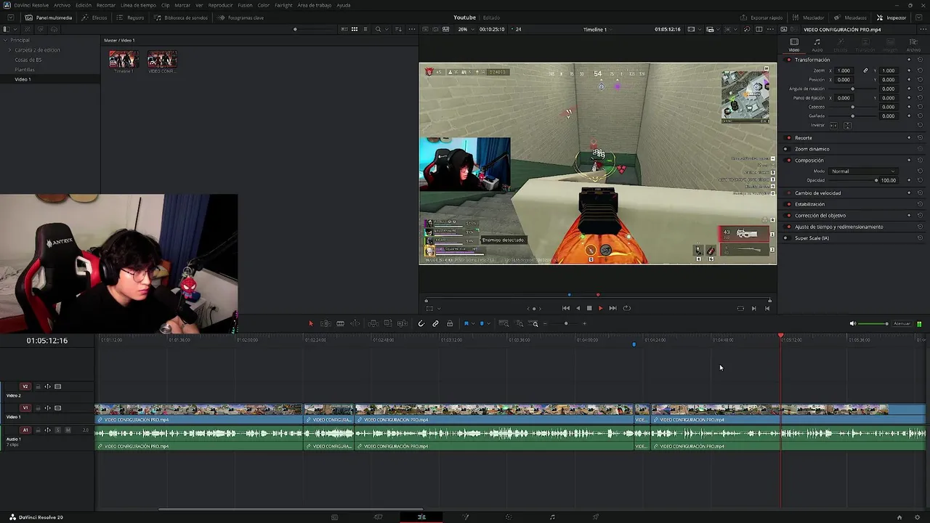Image resolution: width=930 pixels, height=523 pixels.
Task: Open Modo Normal composite dropdown
Action: [x=863, y=171]
